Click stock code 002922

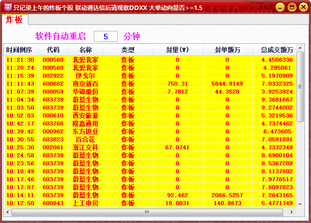(x=53, y=76)
